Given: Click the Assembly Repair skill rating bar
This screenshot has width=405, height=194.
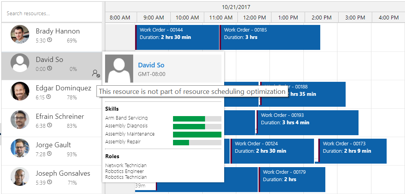Looking at the screenshot, I should tap(197, 143).
